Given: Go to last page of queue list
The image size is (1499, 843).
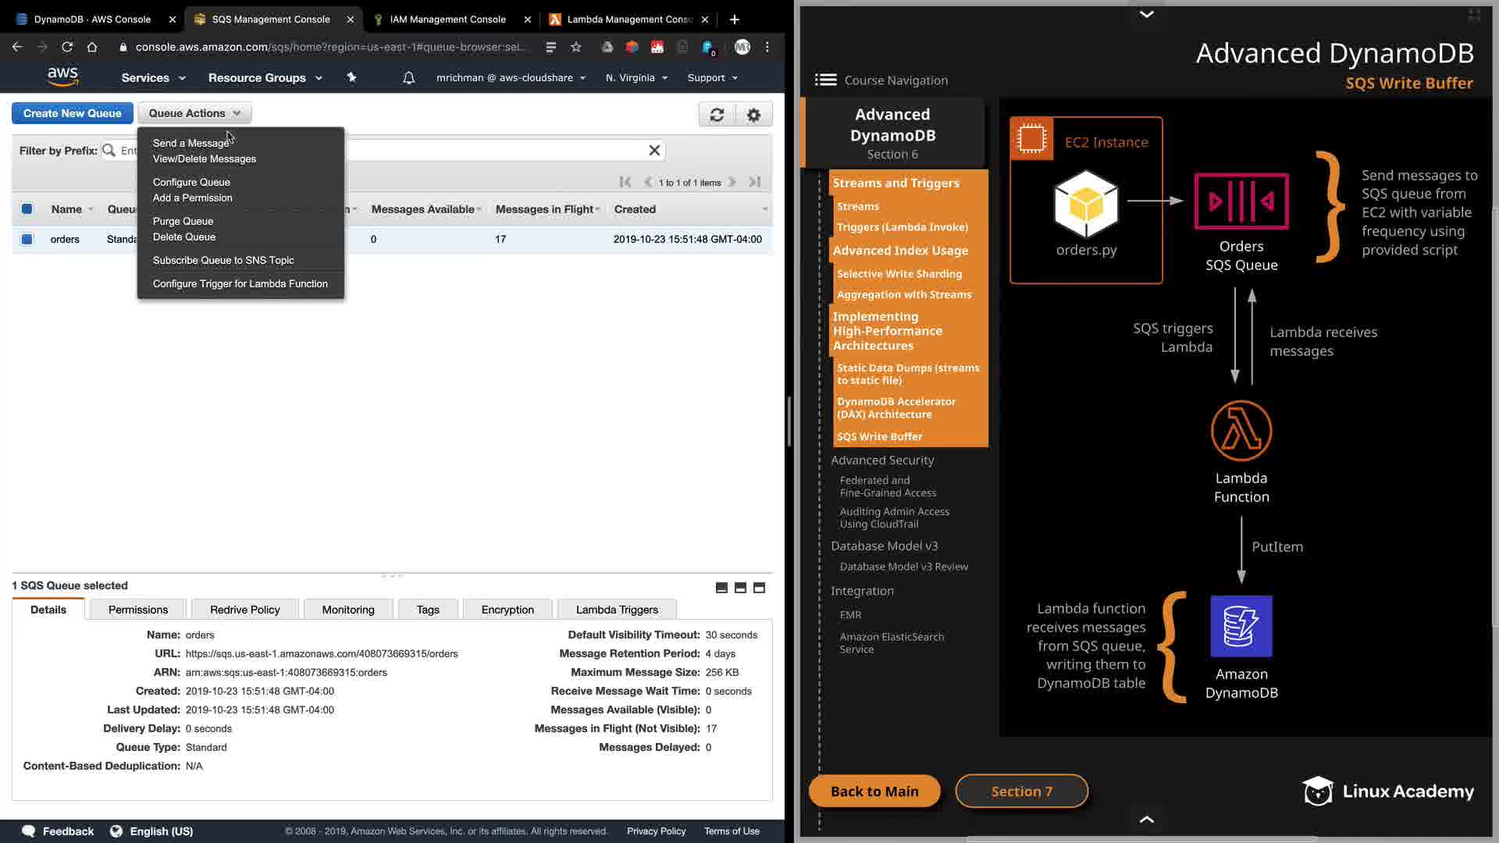Looking at the screenshot, I should pyautogui.click(x=754, y=182).
